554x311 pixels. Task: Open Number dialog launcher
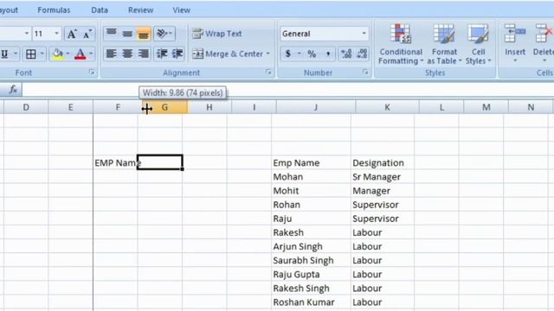pyautogui.click(x=365, y=73)
